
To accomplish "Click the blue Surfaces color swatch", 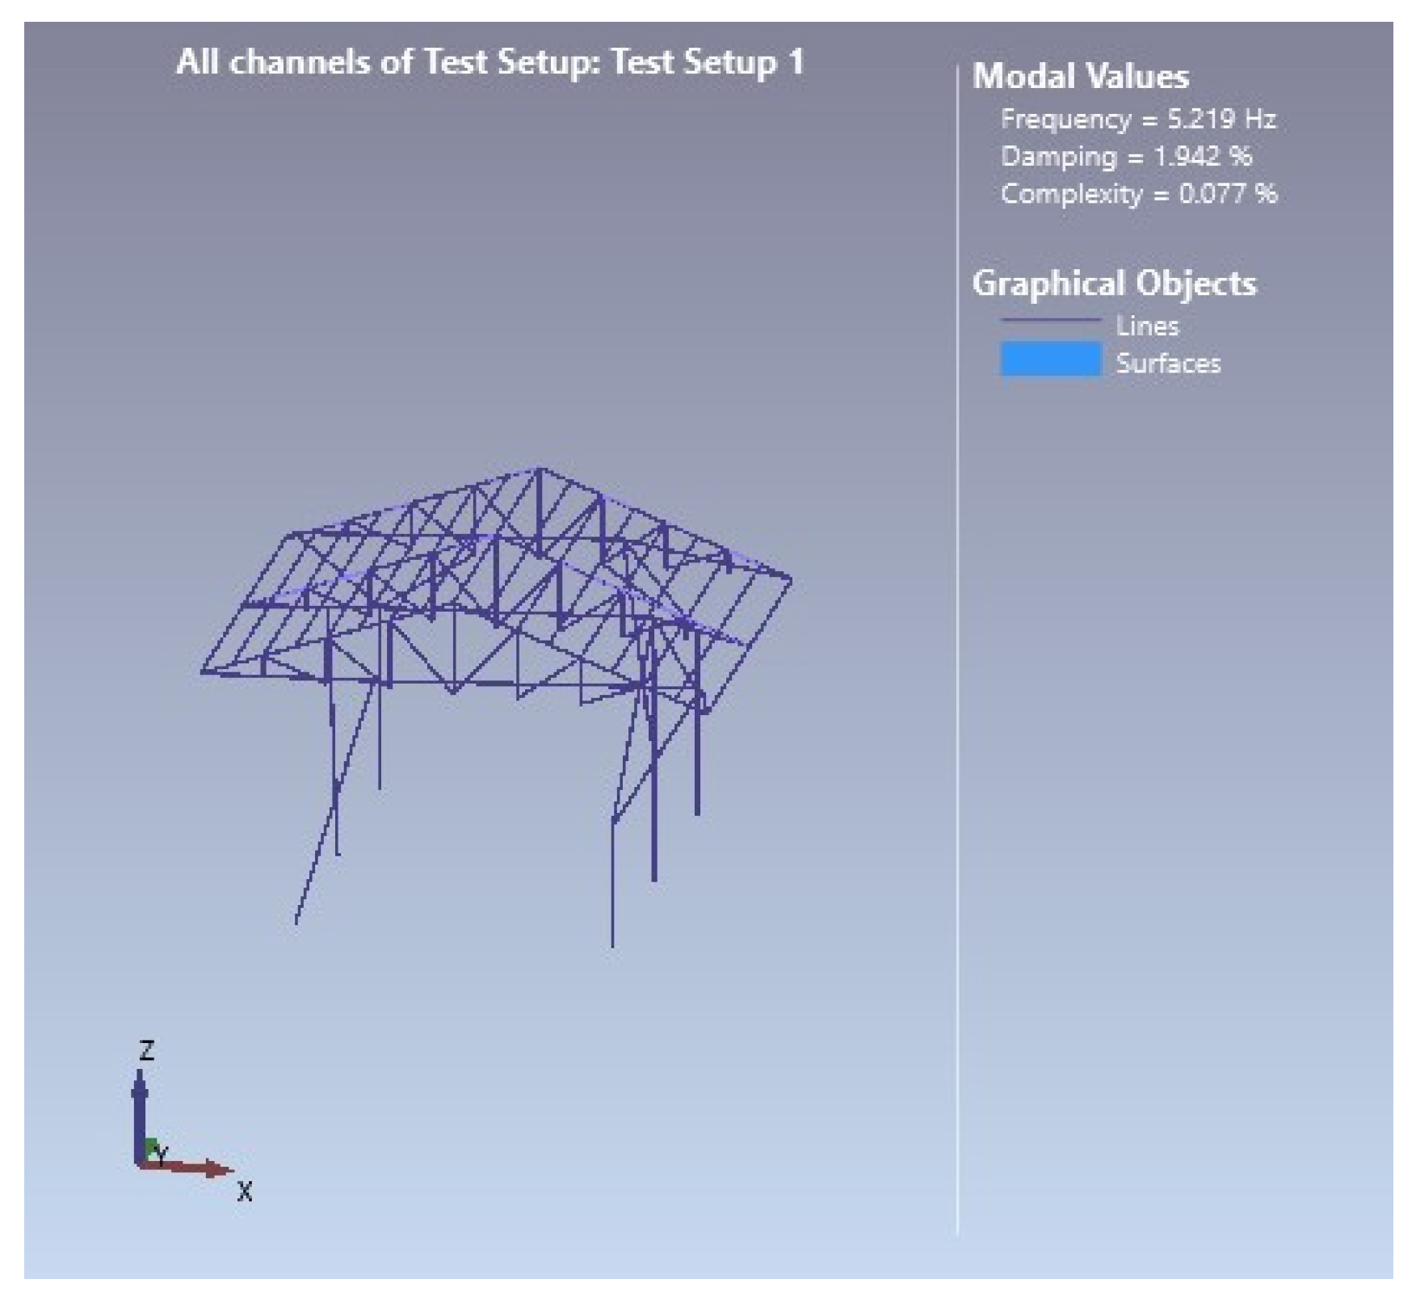I will [x=1051, y=360].
